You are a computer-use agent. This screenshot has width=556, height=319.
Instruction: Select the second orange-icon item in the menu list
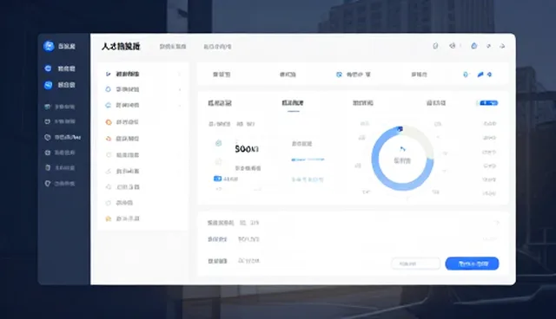click(x=122, y=139)
